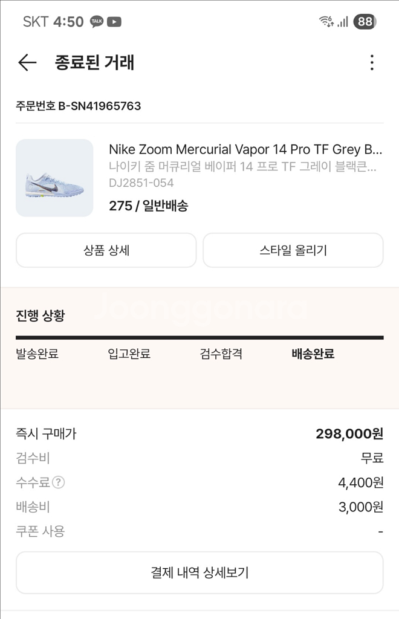
Task: Tap the fee help question mark icon
Action: pyautogui.click(x=58, y=482)
